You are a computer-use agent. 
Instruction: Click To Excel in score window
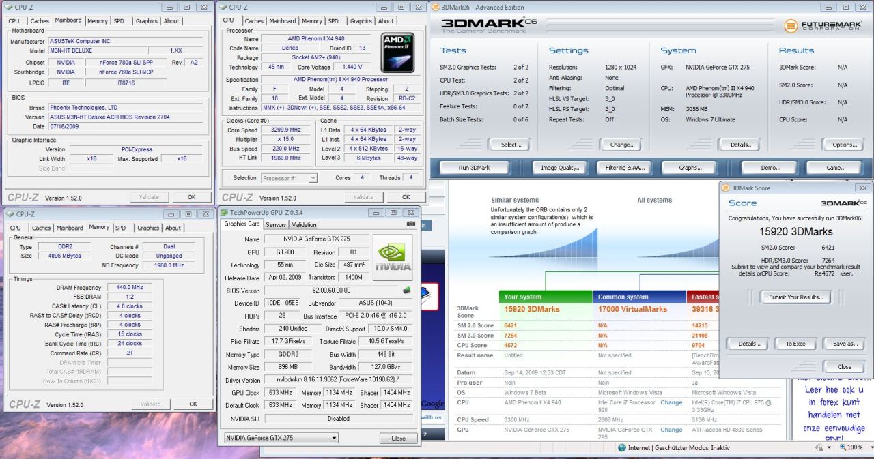[x=796, y=344]
